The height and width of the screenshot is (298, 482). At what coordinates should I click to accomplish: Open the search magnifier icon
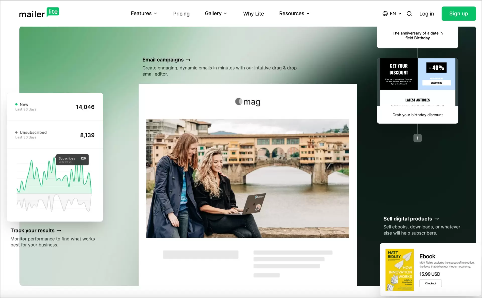pos(409,14)
